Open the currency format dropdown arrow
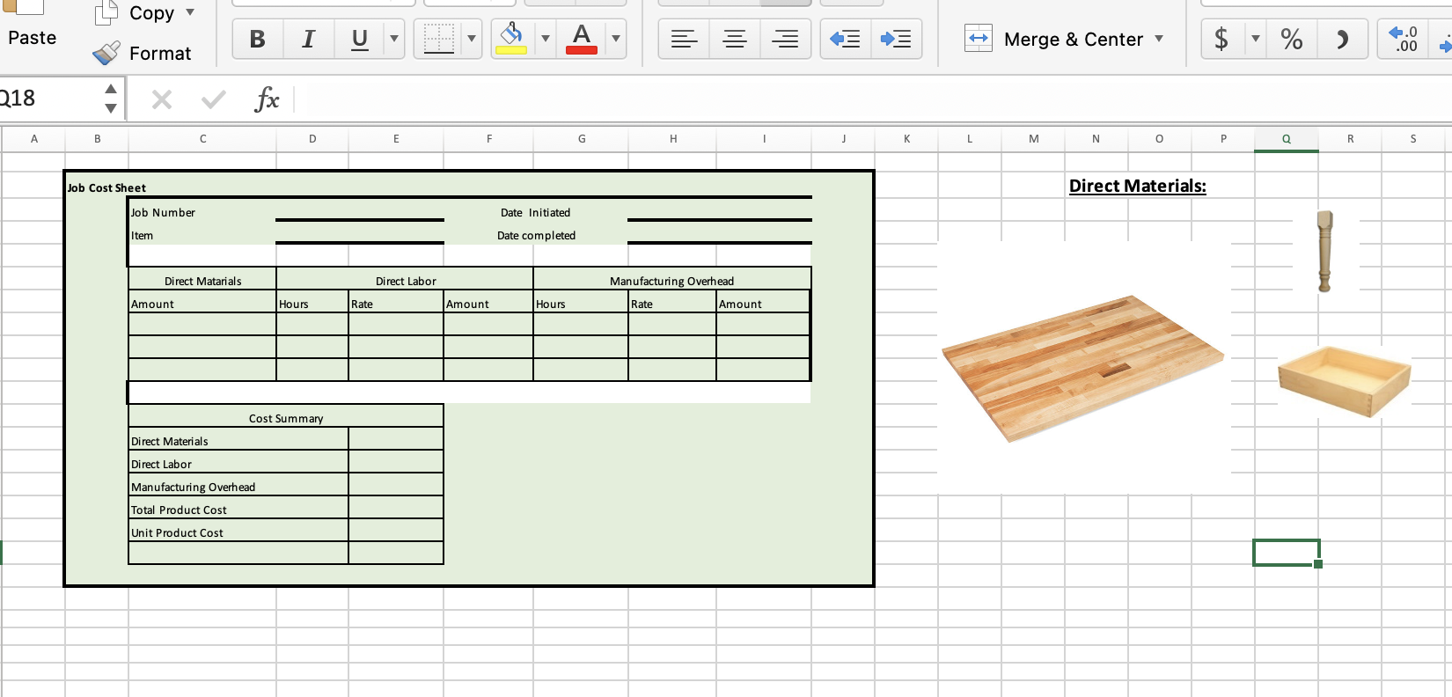 1256,39
